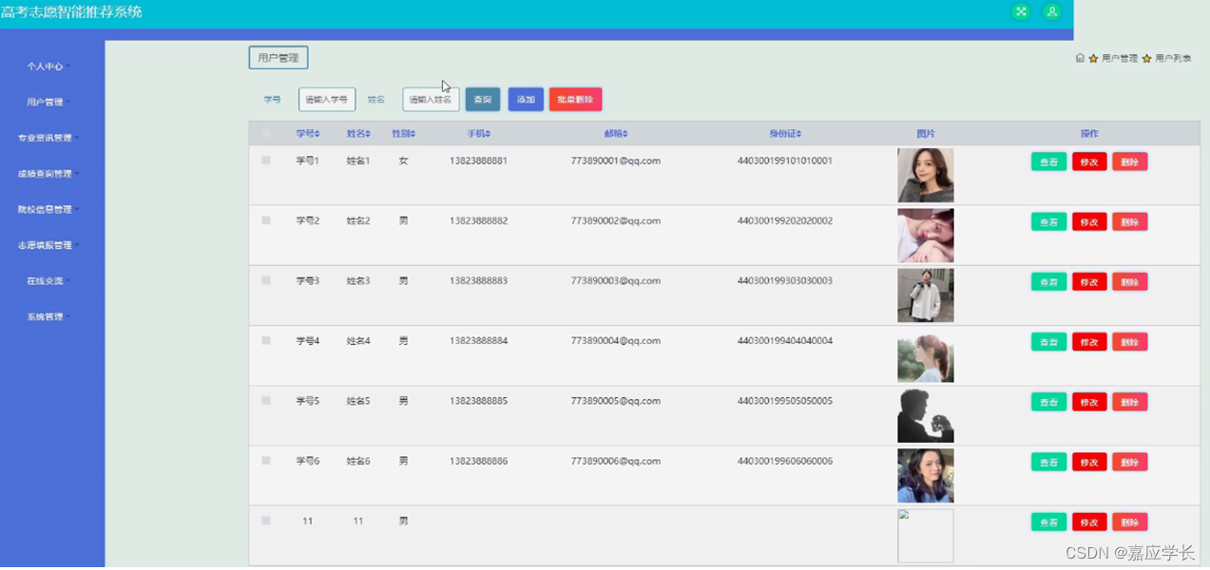
Task: Expand the 用户管理 sidebar menu
Action: (x=49, y=103)
